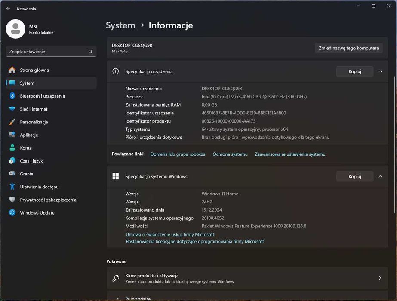
Task: Collapse the Specyfikacja urządzenia section chevron
Action: coord(380,71)
